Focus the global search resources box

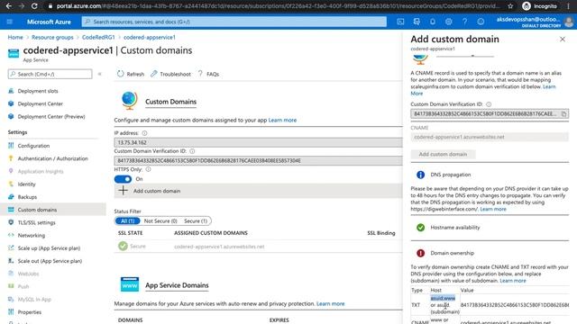234,22
